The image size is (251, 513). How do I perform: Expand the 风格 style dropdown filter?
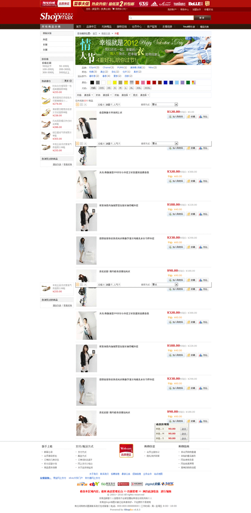[x=88, y=95]
